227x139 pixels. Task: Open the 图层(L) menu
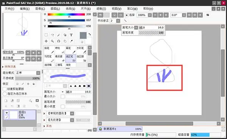click(55, 9)
